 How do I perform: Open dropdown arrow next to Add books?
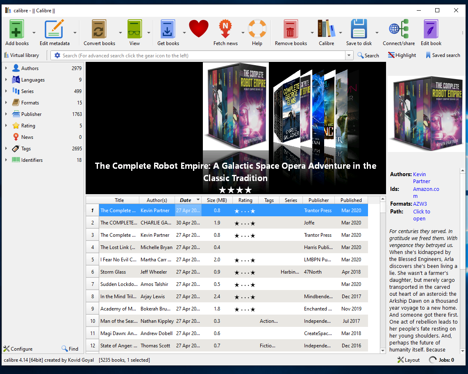[34, 33]
